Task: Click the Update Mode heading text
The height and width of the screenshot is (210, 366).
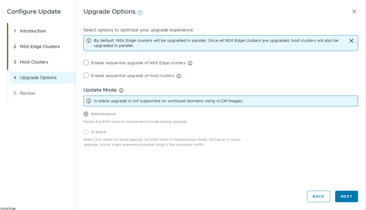Action: [100, 90]
